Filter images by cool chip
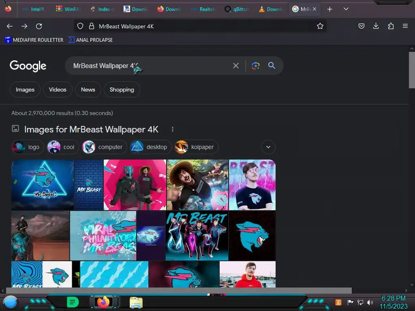415x311 pixels. click(62, 147)
